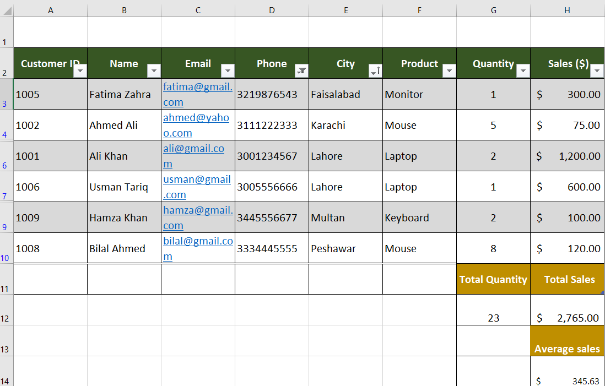Viewport: 605px width, 386px height.
Task: Select the Hamza Khan name cell
Action: pyautogui.click(x=124, y=218)
